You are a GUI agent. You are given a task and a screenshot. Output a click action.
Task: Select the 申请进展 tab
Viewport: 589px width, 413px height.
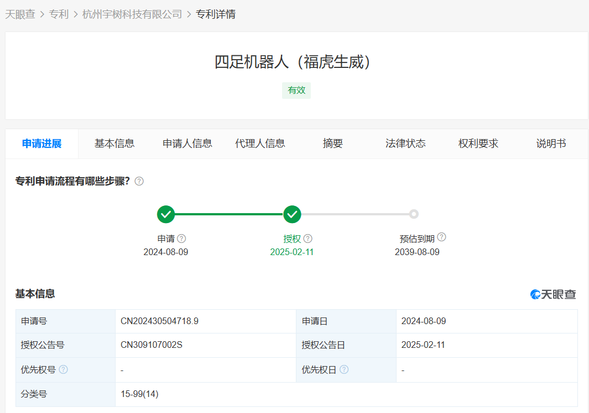(41, 144)
